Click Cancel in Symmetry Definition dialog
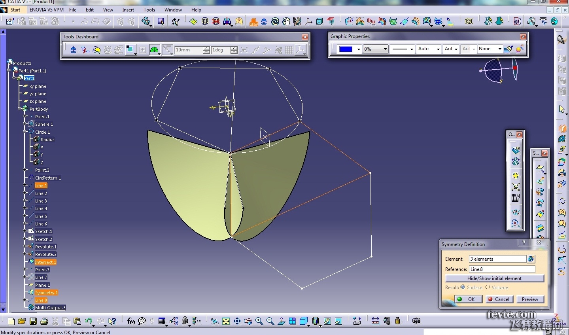 click(x=499, y=299)
